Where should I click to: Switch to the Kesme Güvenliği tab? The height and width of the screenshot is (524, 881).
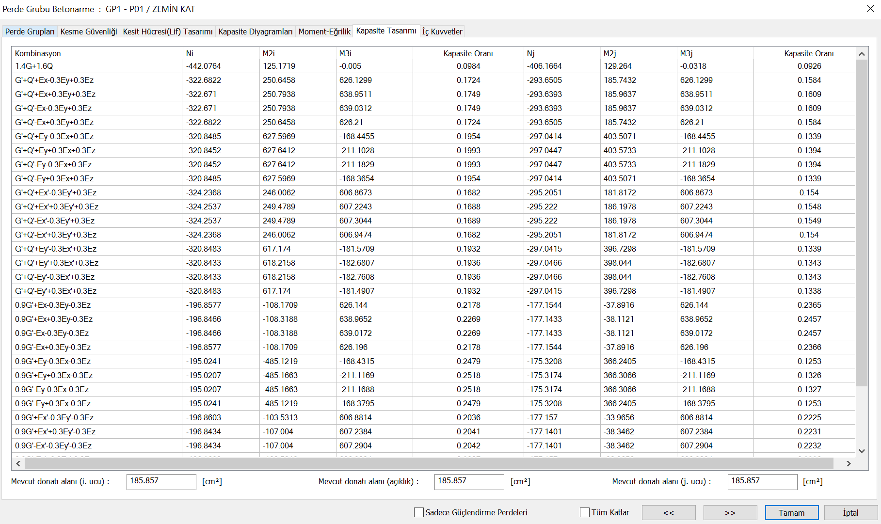pos(89,32)
